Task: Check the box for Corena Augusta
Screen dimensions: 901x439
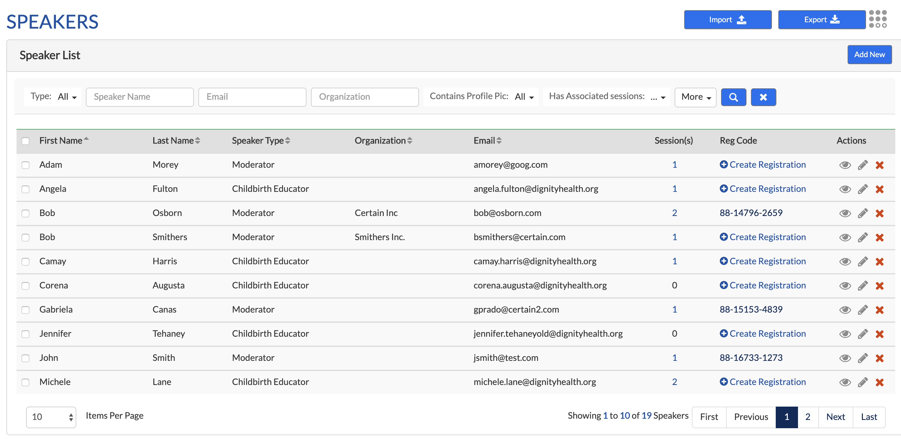Action: pos(25,286)
